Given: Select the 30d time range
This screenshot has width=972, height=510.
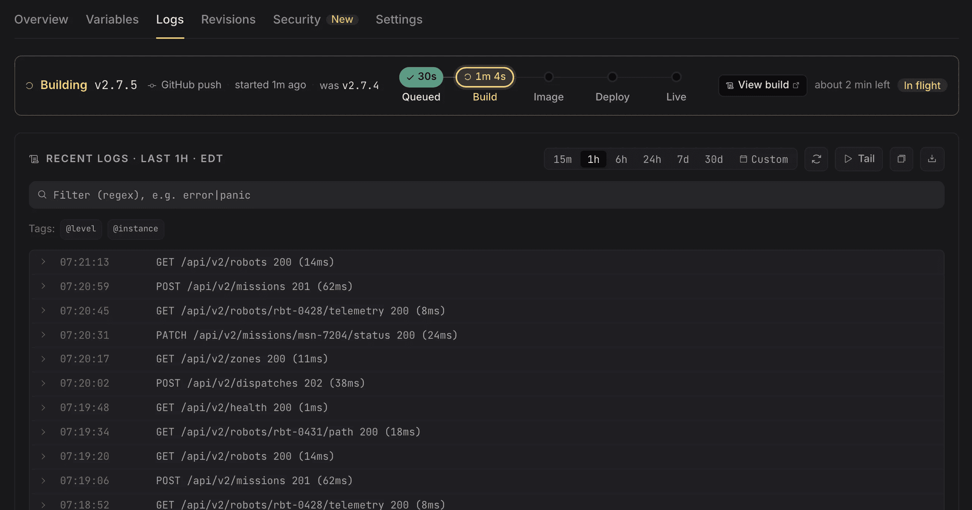Looking at the screenshot, I should (x=714, y=159).
